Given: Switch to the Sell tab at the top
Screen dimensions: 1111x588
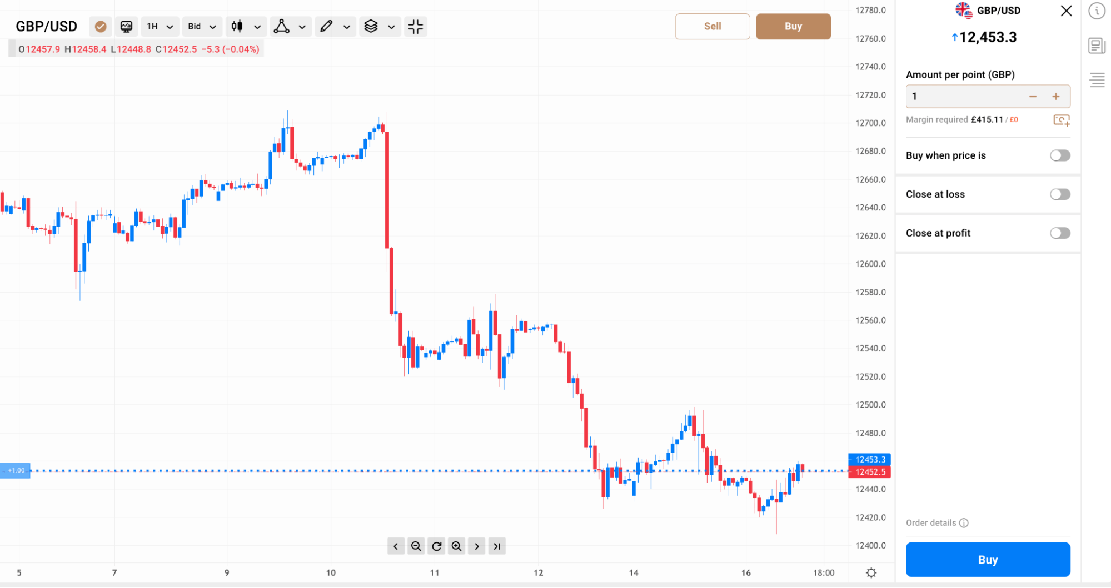Looking at the screenshot, I should (713, 26).
